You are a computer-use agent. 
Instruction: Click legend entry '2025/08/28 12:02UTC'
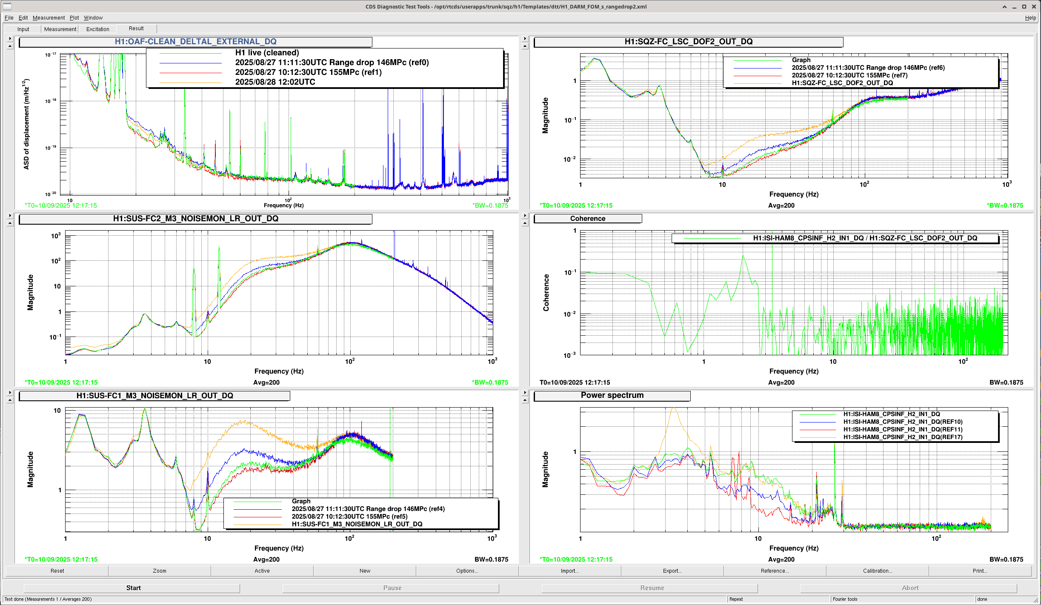click(x=275, y=82)
